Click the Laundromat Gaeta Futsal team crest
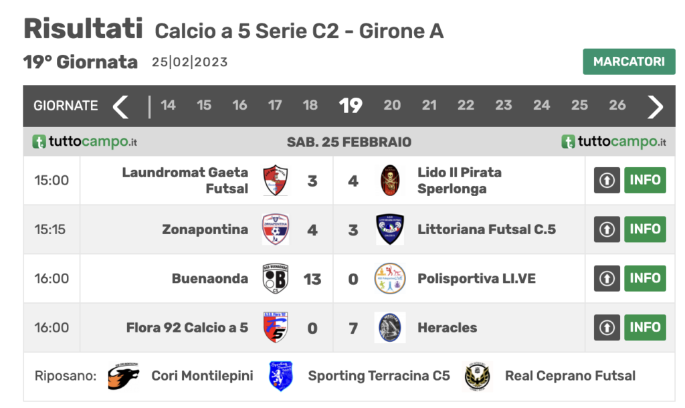This screenshot has width=685, height=408. point(276,181)
